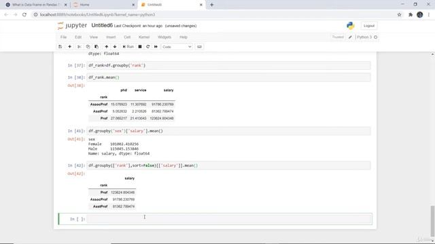
Task: Click the Trusted notebook indicator
Action: tap(338, 37)
